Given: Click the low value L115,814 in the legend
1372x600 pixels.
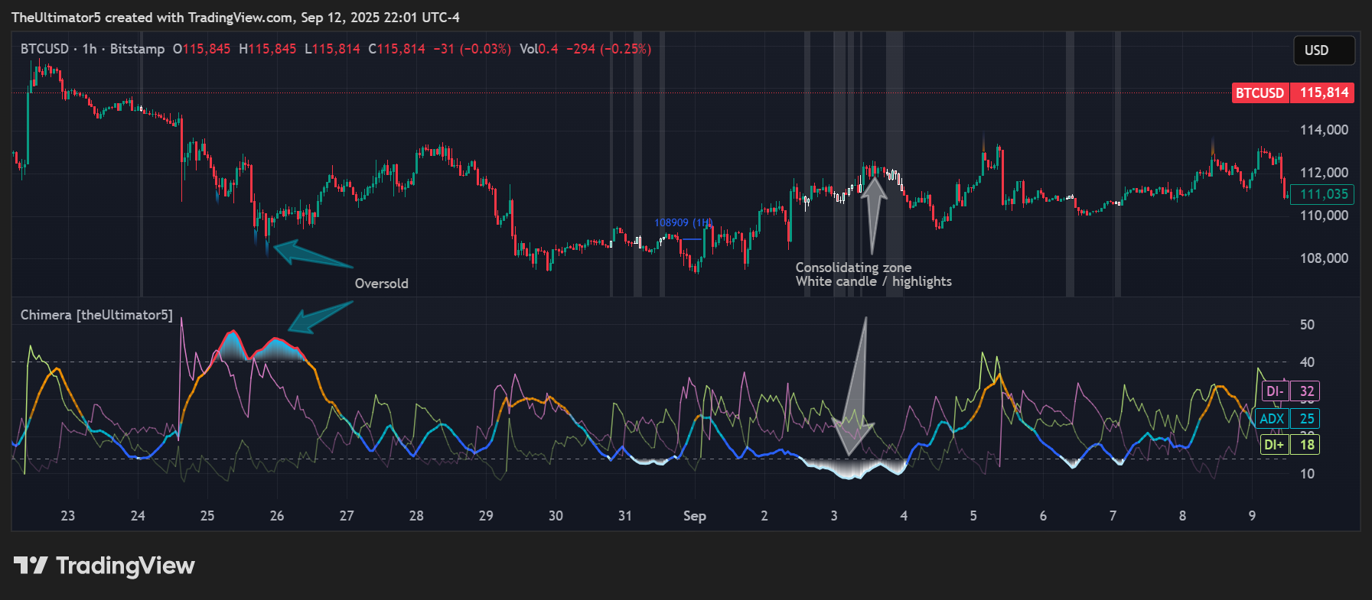Looking at the screenshot, I should [x=332, y=49].
